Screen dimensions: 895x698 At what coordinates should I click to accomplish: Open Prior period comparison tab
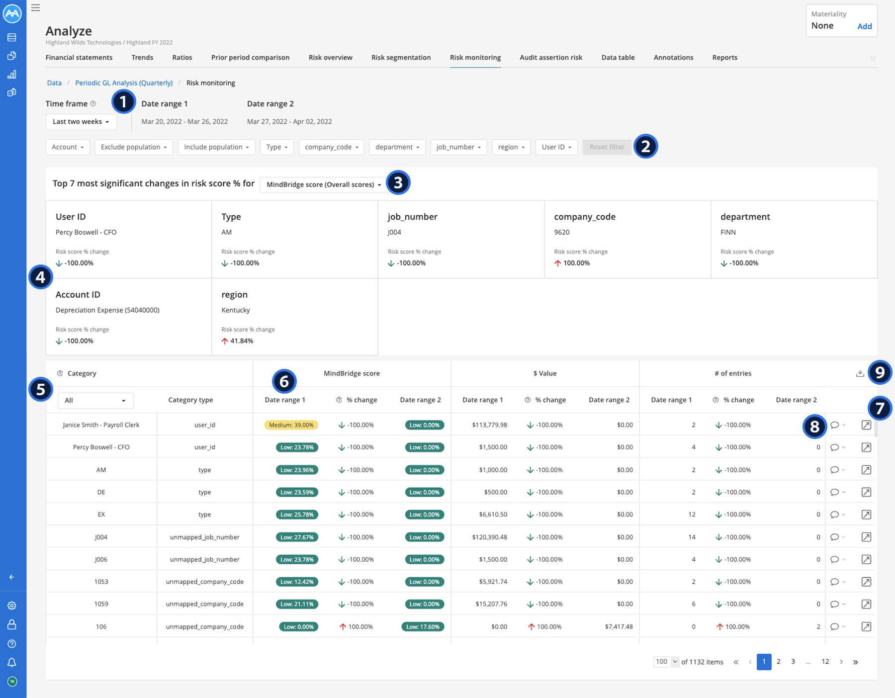click(x=250, y=58)
